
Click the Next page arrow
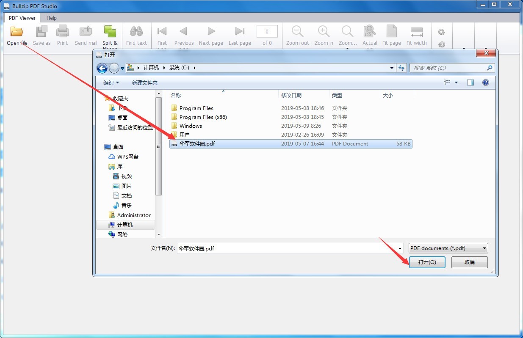[211, 31]
